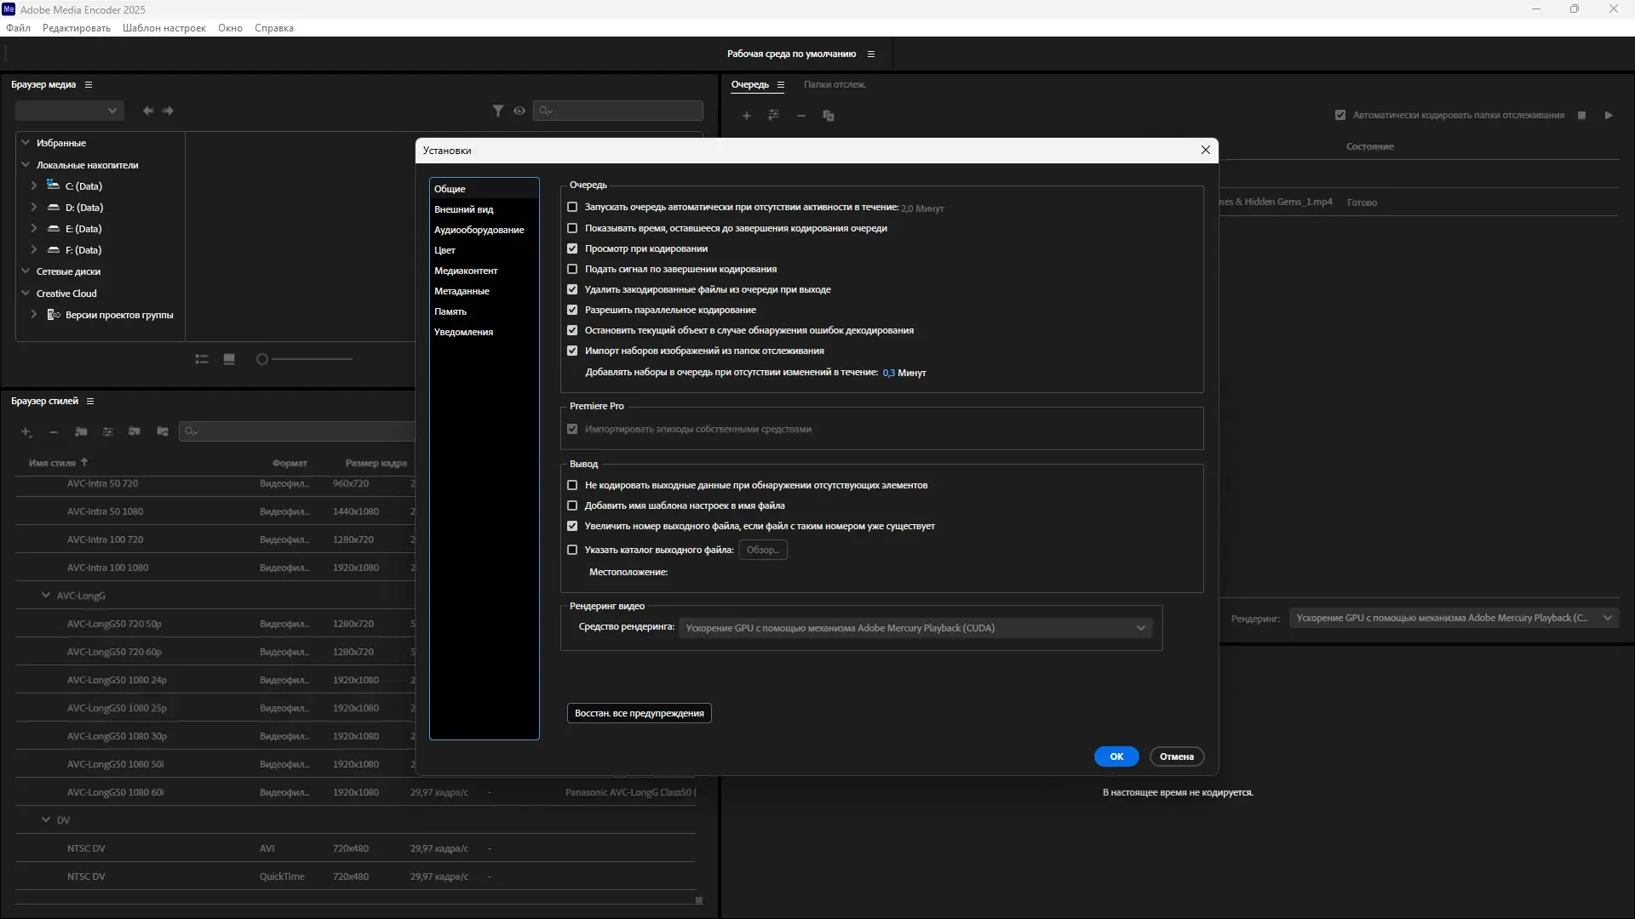Click the stop queue square icon
This screenshot has width=1635, height=919.
click(x=1581, y=115)
